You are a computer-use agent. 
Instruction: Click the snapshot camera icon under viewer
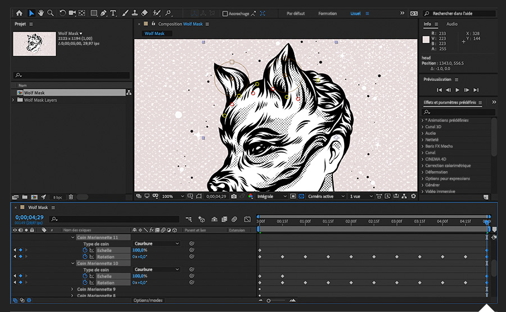pos(233,196)
